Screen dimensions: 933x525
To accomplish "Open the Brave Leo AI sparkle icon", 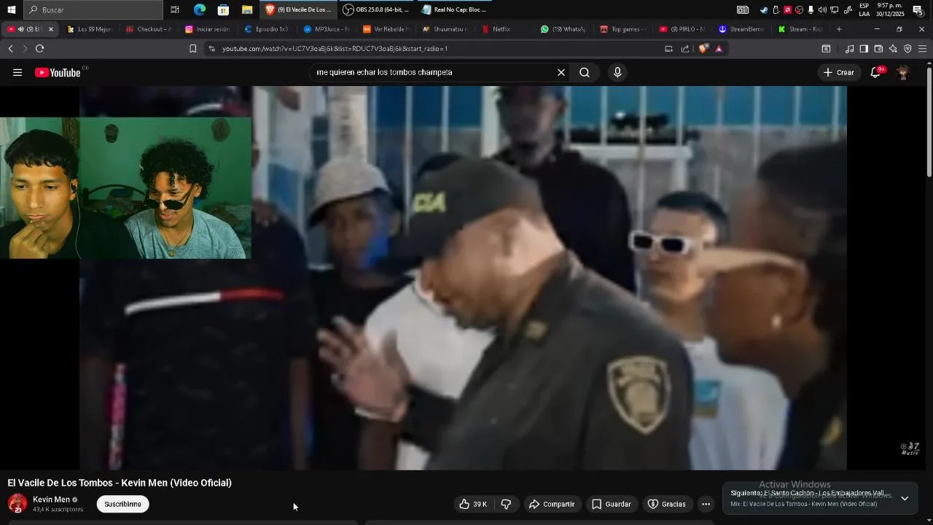I will [x=893, y=49].
